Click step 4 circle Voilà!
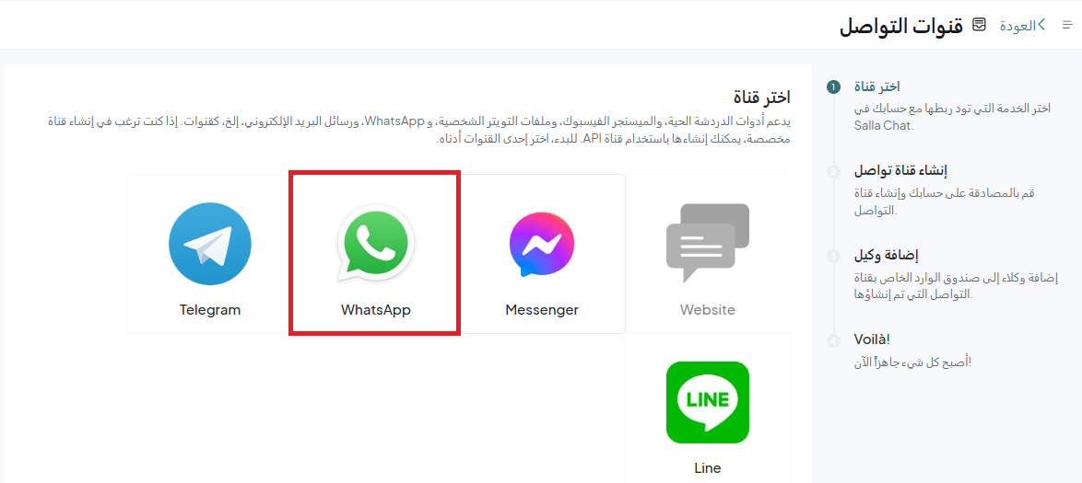 point(833,340)
